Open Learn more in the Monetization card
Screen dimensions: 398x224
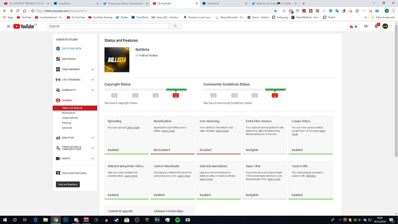pyautogui.click(x=168, y=131)
